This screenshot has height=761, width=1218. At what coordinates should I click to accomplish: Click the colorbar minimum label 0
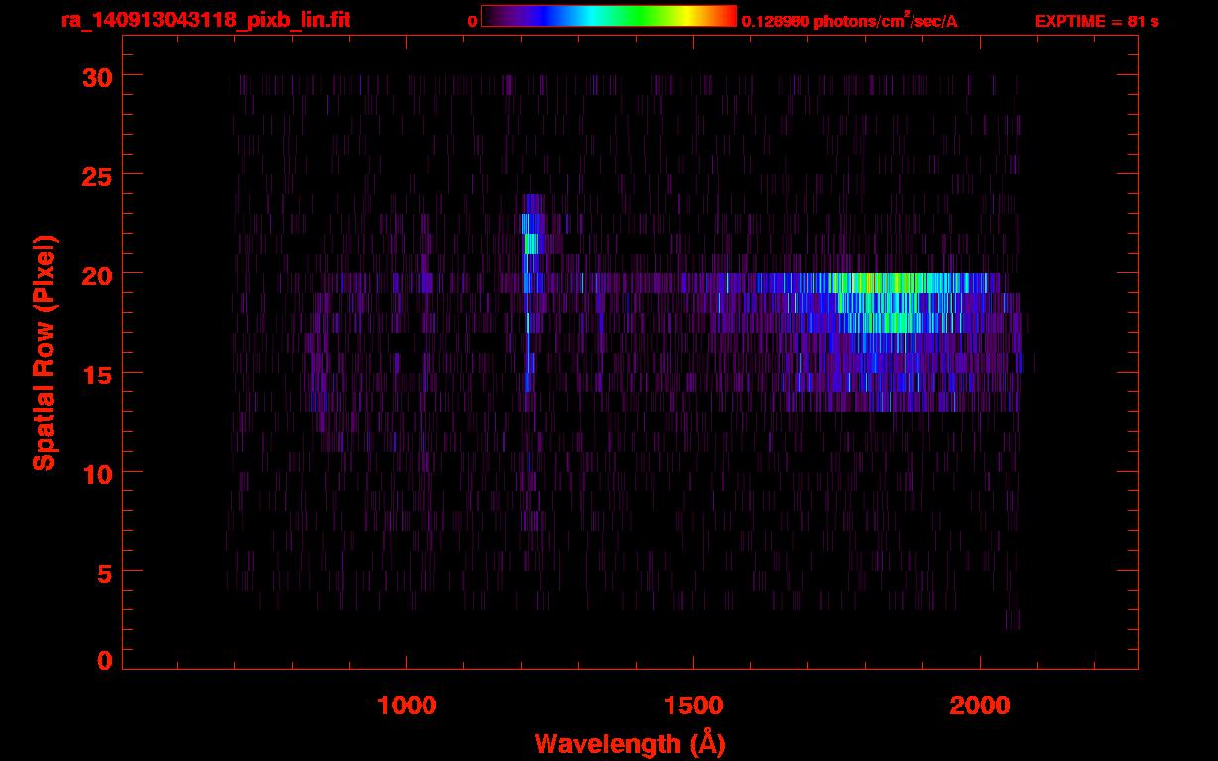click(472, 21)
